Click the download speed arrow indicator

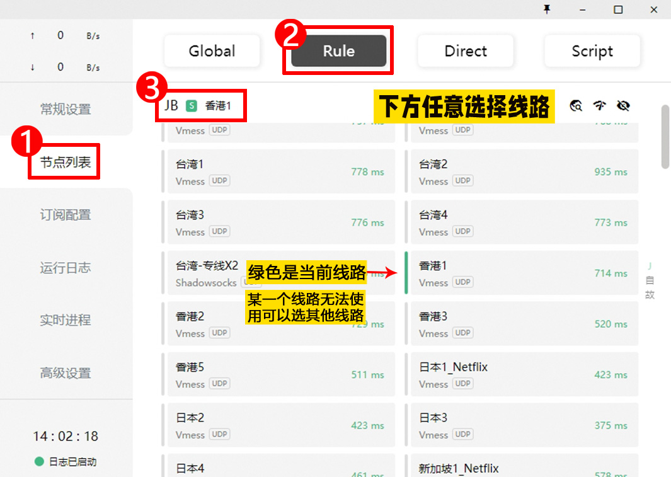(x=32, y=67)
